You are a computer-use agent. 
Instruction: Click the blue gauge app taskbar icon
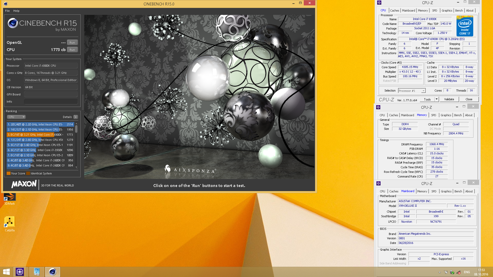[x=37, y=272]
